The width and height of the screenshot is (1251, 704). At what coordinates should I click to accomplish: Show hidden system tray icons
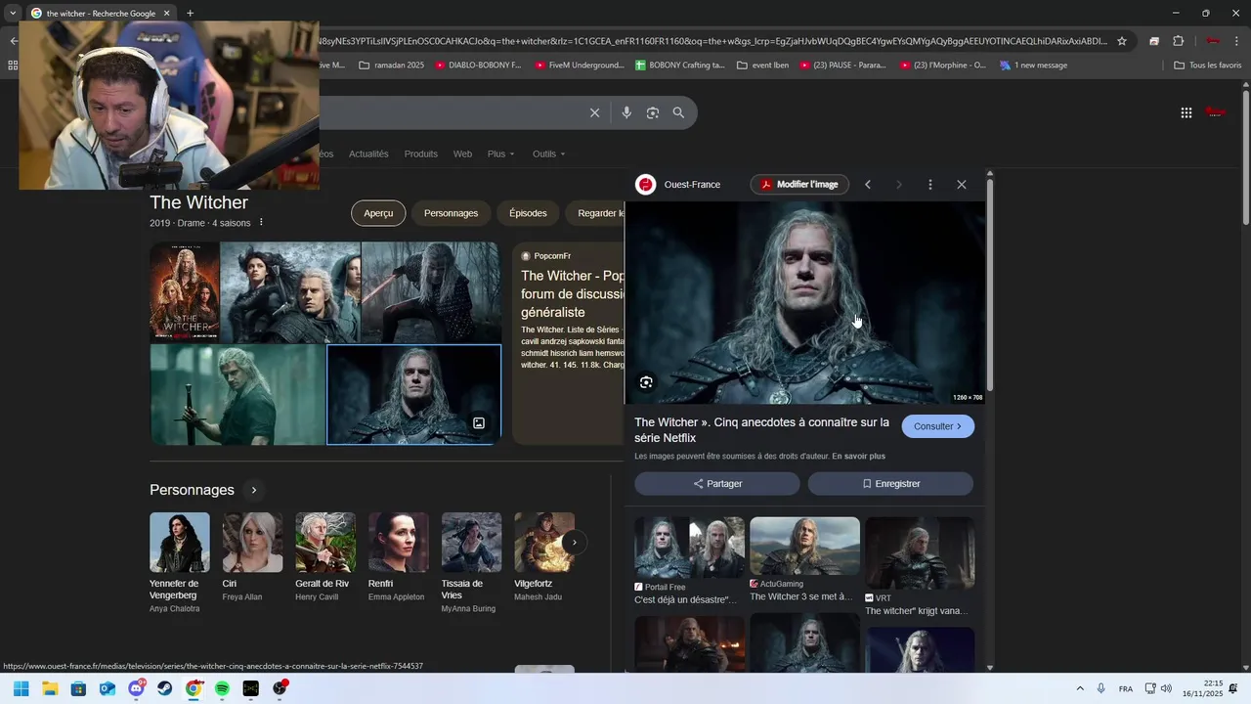point(1080,688)
